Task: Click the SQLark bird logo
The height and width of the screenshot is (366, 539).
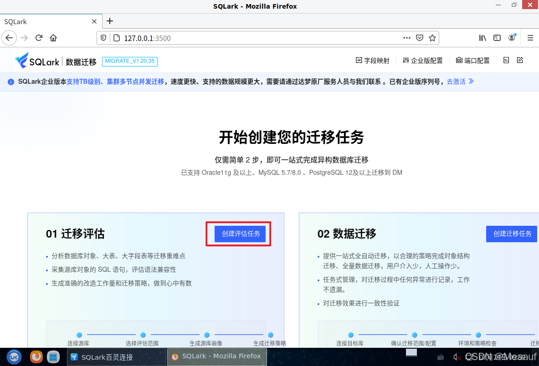Action: [22, 61]
